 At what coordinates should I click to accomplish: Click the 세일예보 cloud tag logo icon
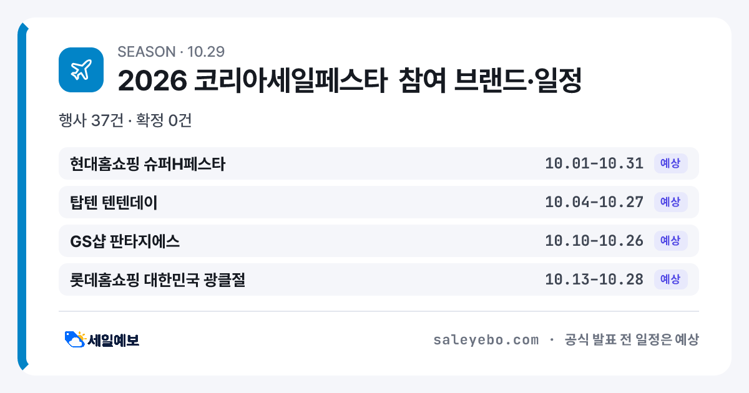(76, 339)
